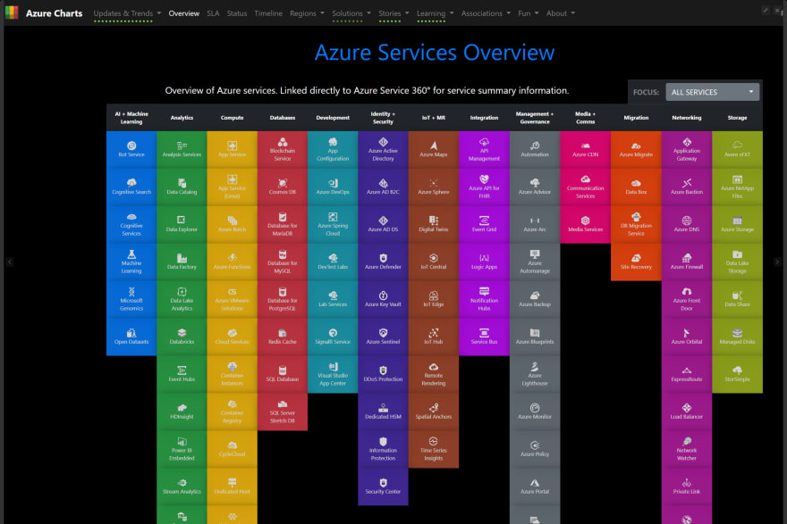Click the Data Factory tile
The width and height of the screenshot is (787, 524).
tap(182, 262)
